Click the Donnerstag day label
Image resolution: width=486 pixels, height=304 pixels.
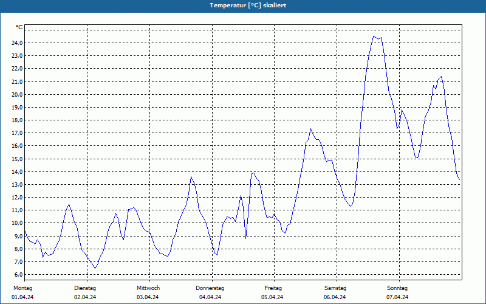click(x=210, y=288)
